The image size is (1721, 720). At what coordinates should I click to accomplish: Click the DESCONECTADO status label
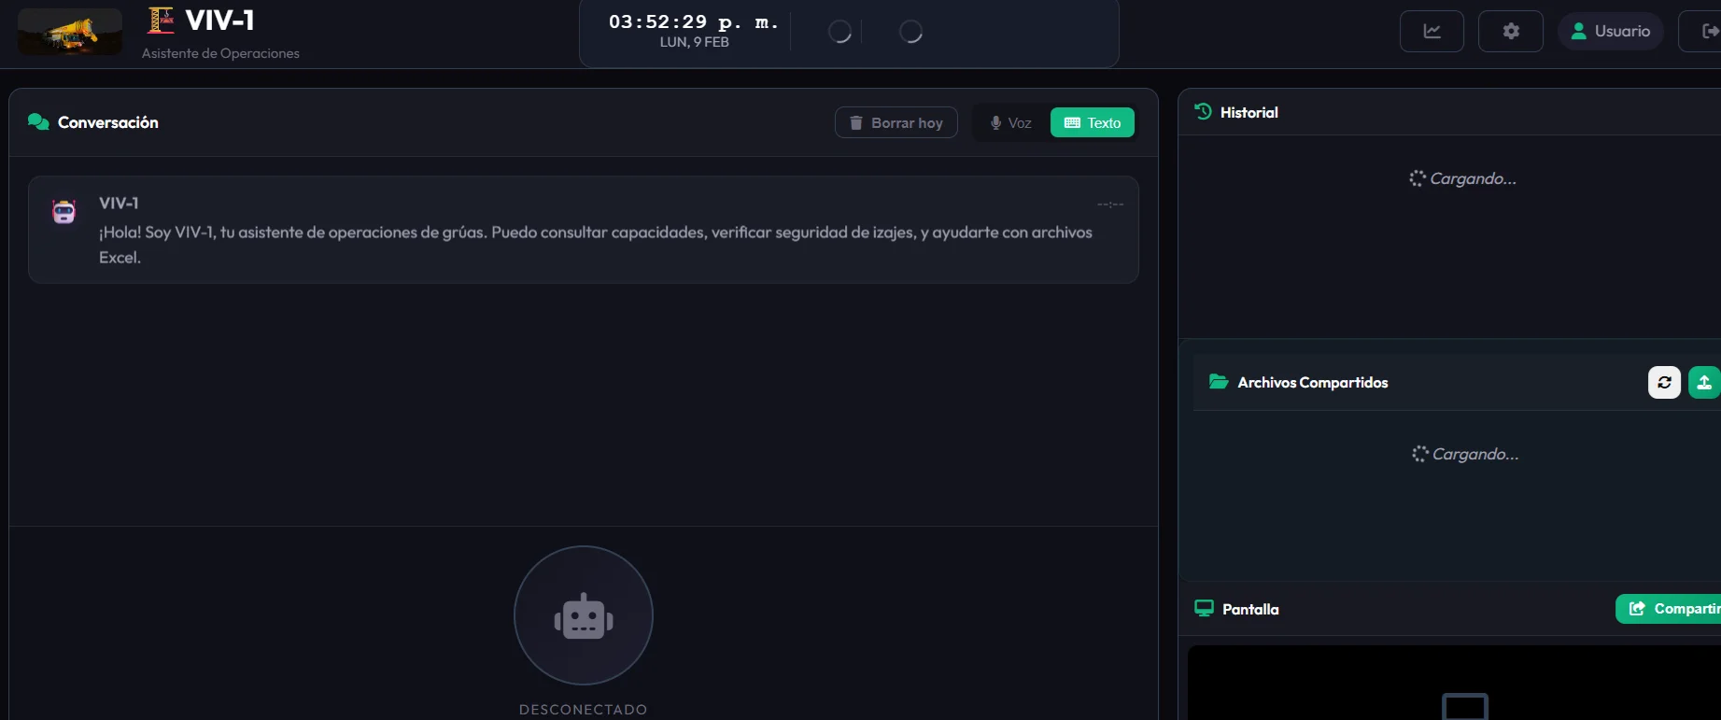tap(584, 710)
